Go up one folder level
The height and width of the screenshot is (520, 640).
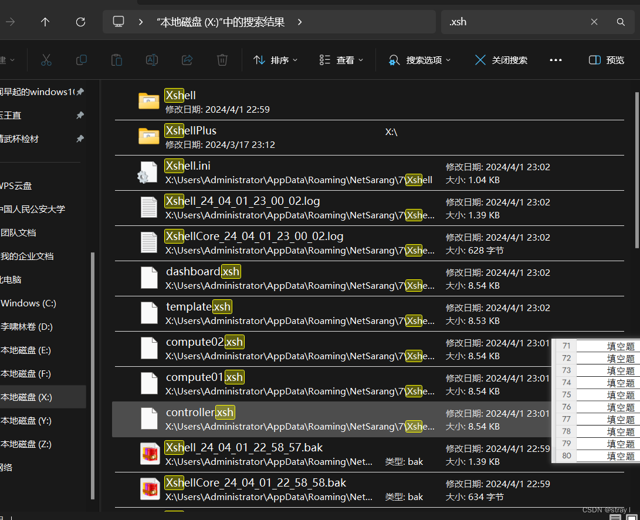(x=45, y=22)
